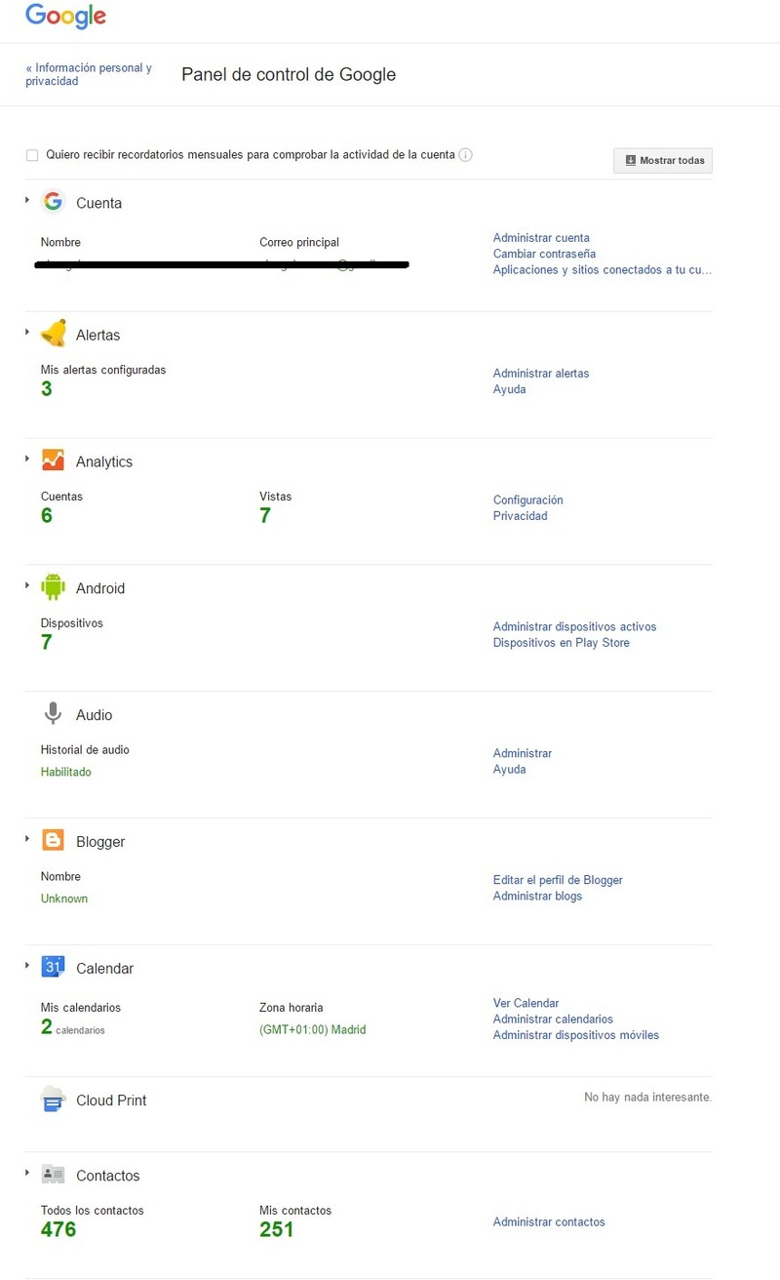Click the Blogger icon

(x=54, y=841)
